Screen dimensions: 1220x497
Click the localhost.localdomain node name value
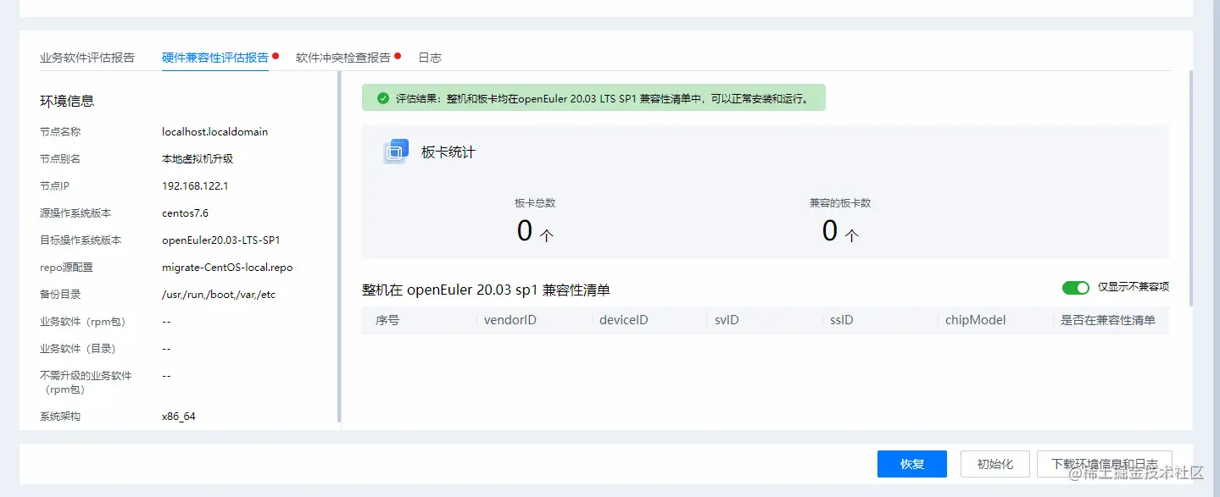coord(215,132)
